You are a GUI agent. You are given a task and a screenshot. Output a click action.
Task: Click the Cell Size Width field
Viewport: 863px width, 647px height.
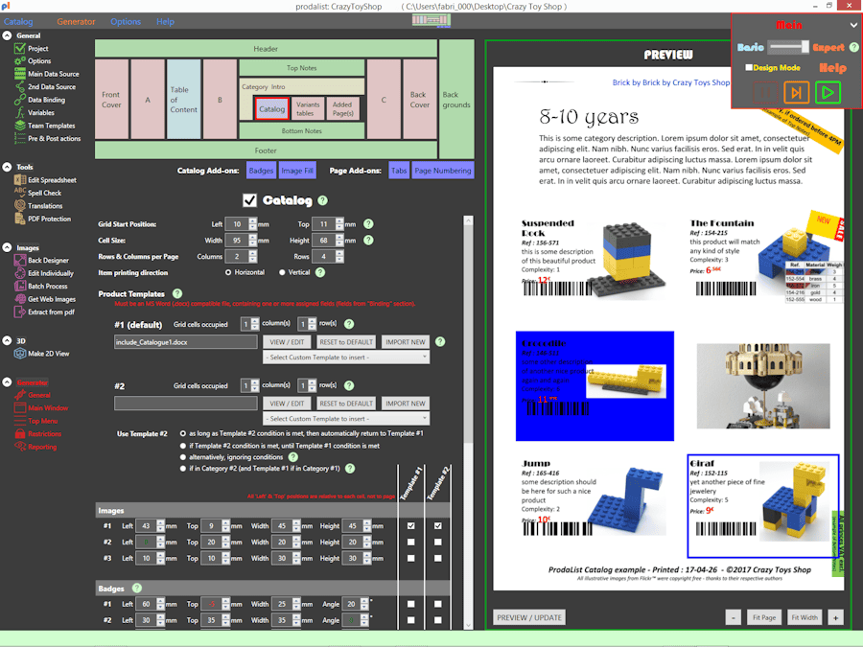click(x=237, y=241)
